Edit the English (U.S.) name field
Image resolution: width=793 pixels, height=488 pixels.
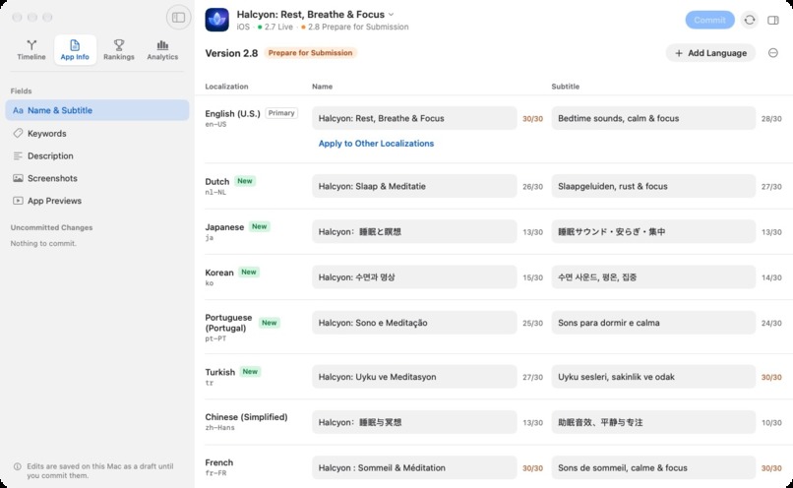coord(414,118)
